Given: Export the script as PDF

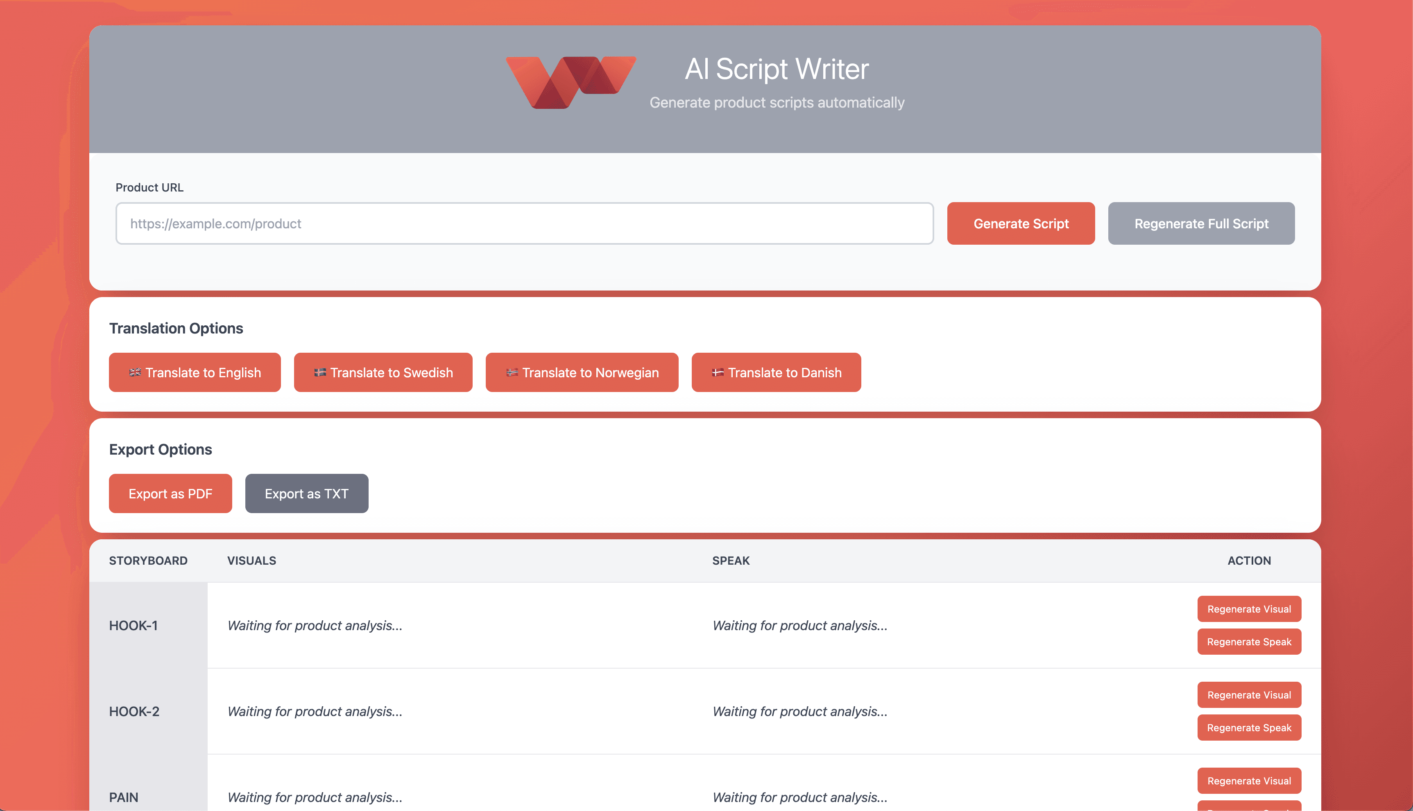Looking at the screenshot, I should [170, 493].
